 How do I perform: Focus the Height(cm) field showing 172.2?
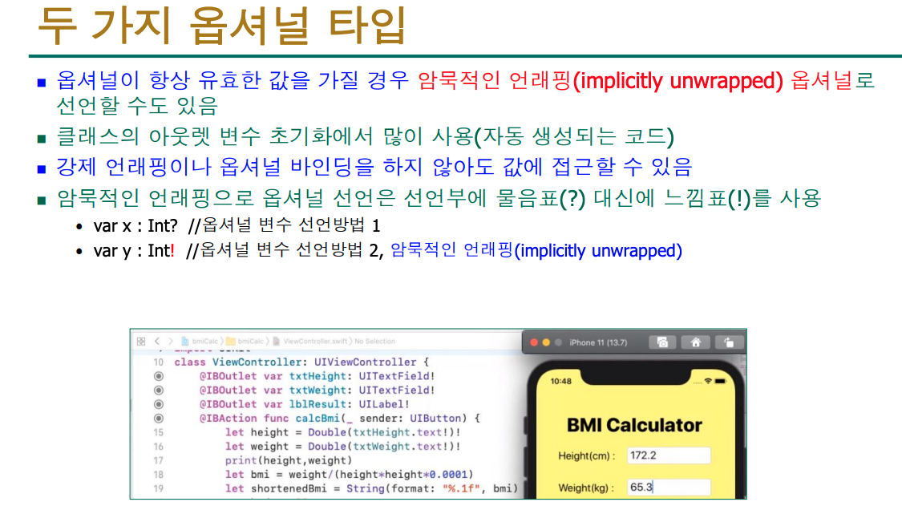click(669, 455)
